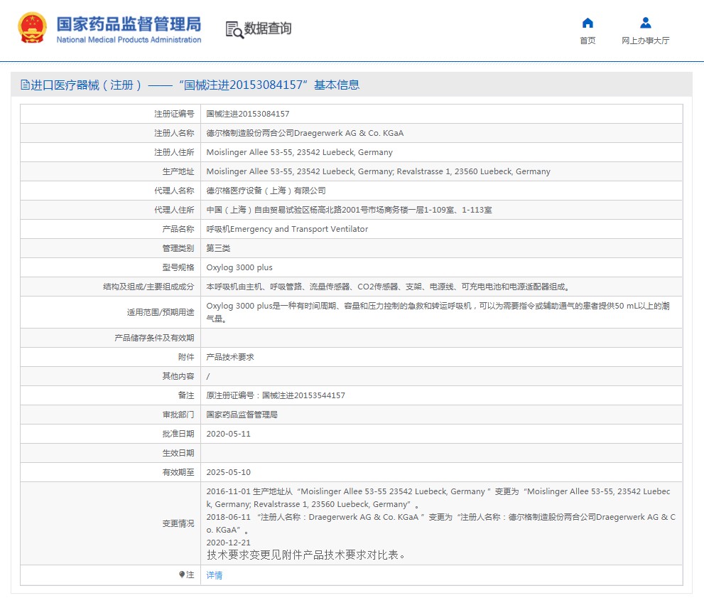Click the 首页 house icon

(587, 23)
